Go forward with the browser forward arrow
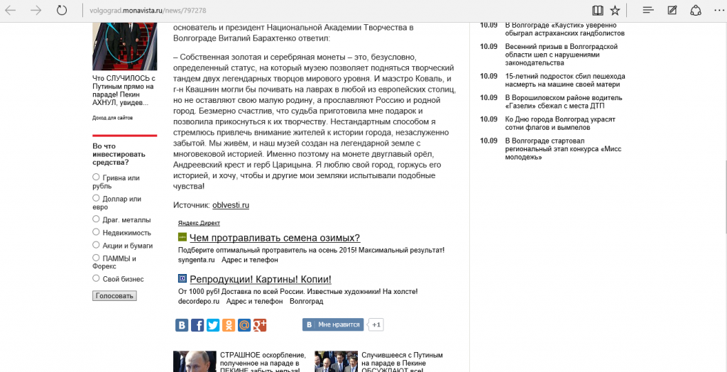727x372 pixels. pyautogui.click(x=35, y=10)
